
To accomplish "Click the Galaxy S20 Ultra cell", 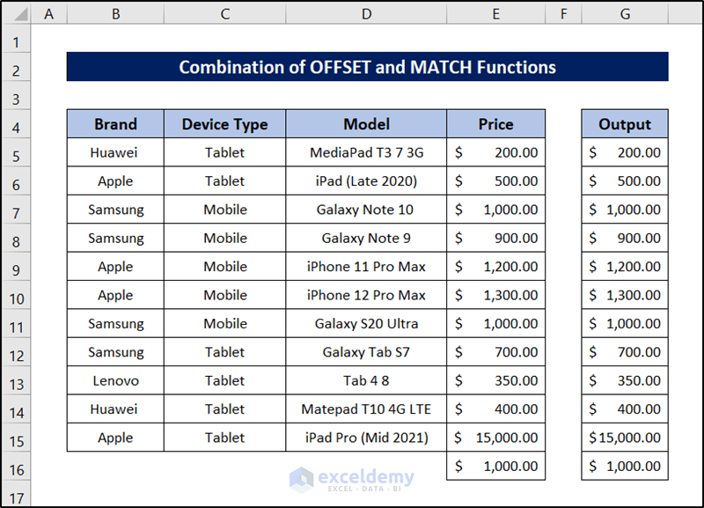I will (x=366, y=323).
